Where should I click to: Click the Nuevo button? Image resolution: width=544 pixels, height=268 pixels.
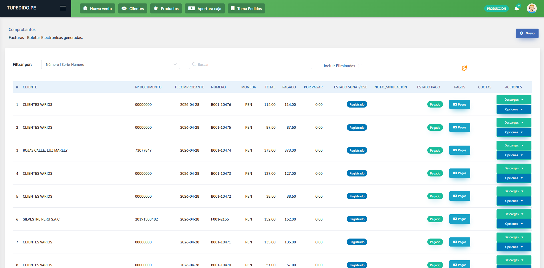(527, 33)
